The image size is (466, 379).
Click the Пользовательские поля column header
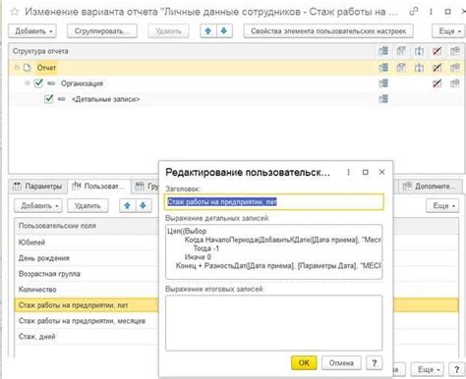87,226
